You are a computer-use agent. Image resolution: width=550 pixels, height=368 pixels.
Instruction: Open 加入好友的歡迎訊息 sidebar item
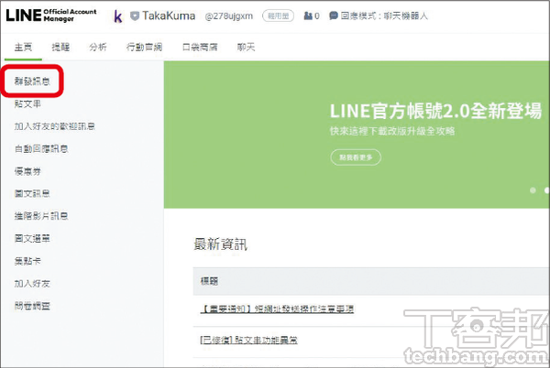point(55,126)
